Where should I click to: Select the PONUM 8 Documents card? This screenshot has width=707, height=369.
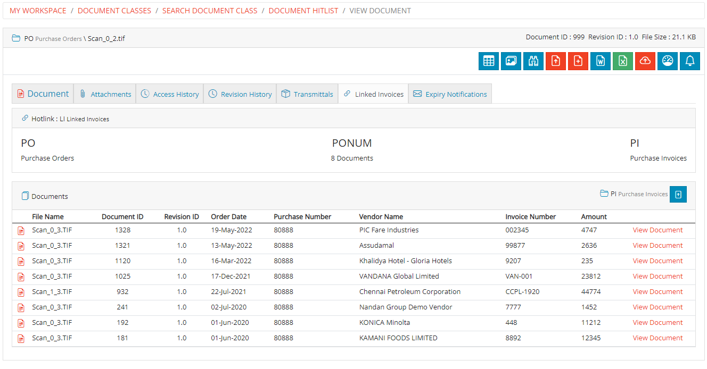click(x=352, y=150)
